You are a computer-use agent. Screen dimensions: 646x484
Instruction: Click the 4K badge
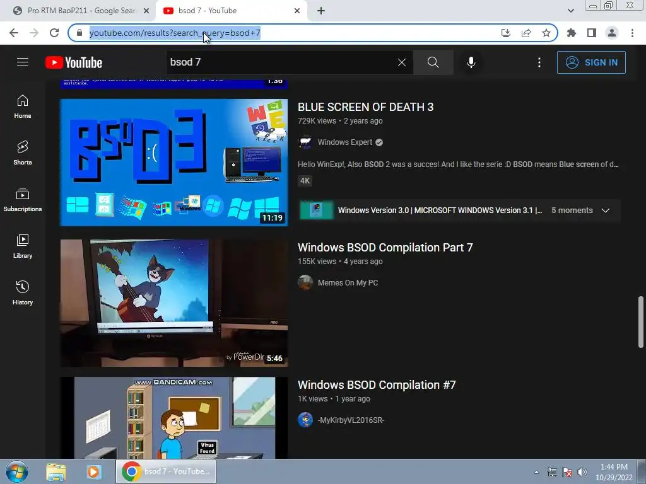tap(305, 181)
